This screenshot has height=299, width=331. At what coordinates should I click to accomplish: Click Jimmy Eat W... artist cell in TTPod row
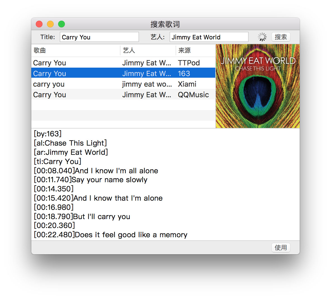(x=147, y=63)
